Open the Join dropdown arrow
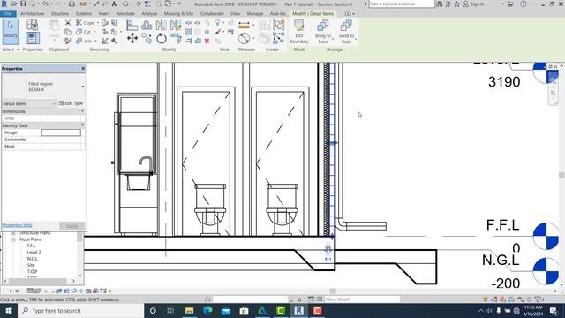 click(95, 42)
